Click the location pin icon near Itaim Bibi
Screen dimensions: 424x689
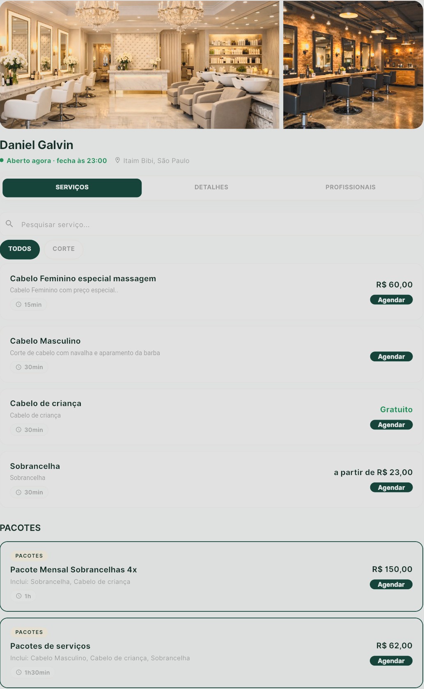[118, 160]
